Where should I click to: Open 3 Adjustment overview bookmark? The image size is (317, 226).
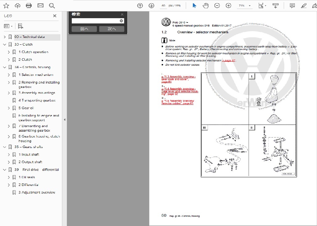pyautogui.click(x=37, y=192)
